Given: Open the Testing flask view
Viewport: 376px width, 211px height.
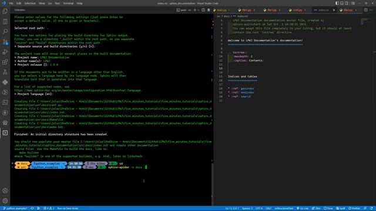Looking at the screenshot, I should click(5, 72).
